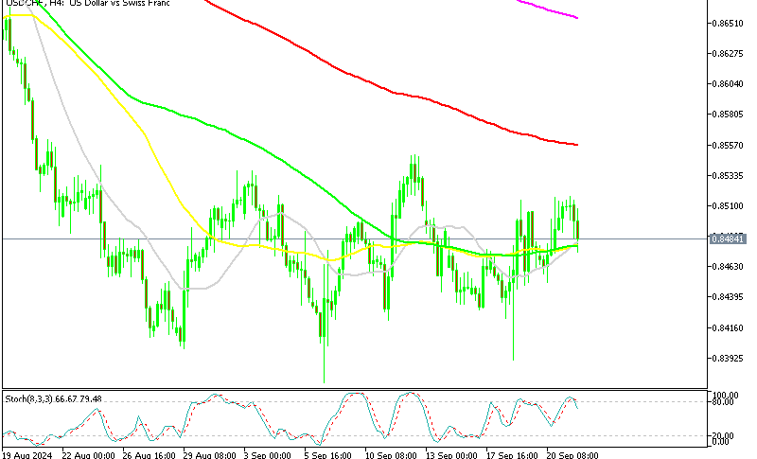757x459 pixels.
Task: Click the 20 Sep 08:00 time label
Action: pos(572,455)
